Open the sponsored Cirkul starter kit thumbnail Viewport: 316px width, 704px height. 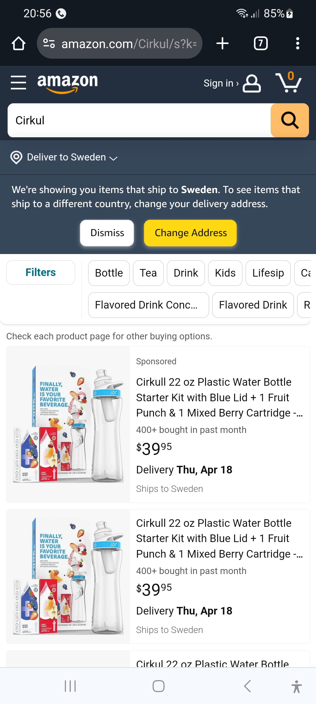(68, 424)
